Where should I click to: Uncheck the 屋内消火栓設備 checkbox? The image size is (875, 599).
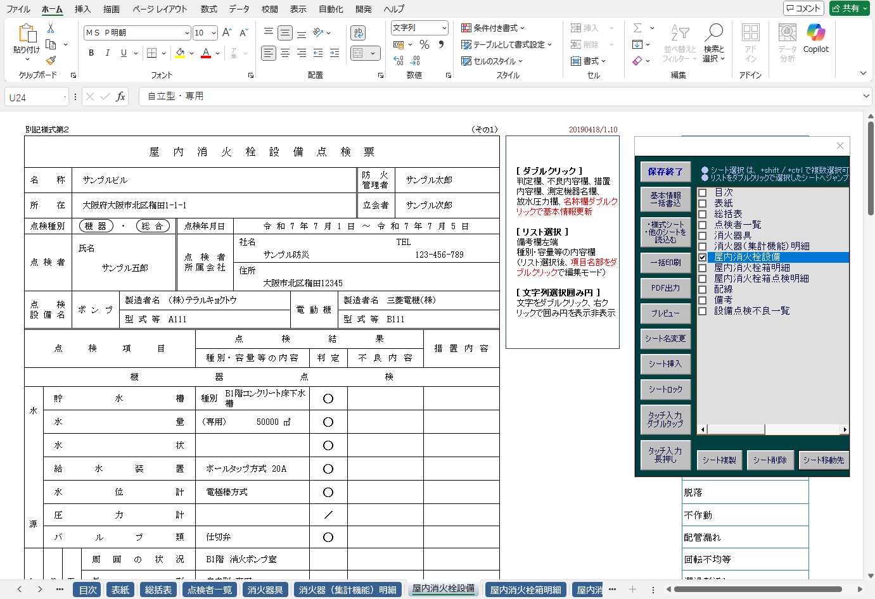pos(702,257)
